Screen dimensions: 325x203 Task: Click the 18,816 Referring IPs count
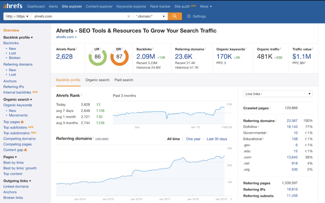[292, 189]
